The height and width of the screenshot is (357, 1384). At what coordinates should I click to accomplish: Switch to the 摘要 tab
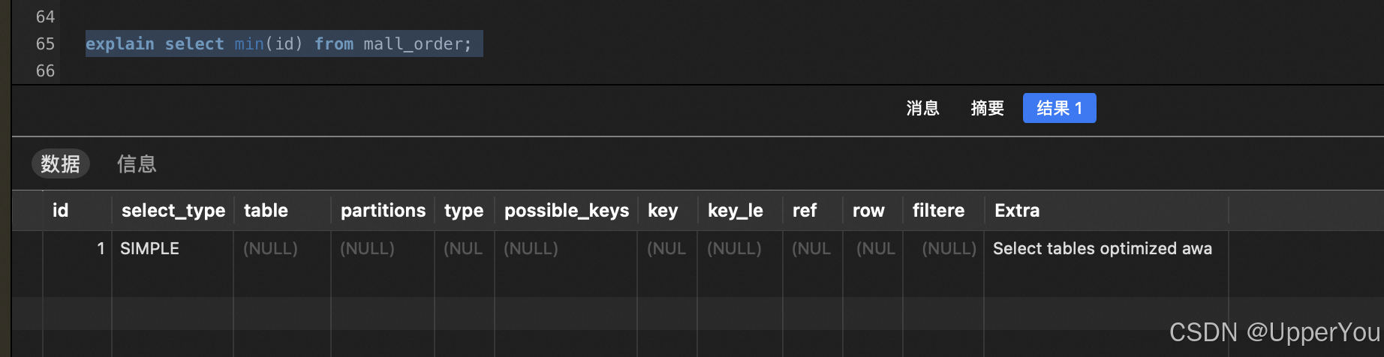[987, 108]
